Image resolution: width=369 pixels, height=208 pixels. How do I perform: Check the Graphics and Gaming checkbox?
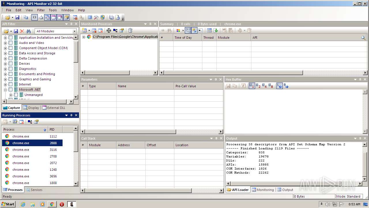pos(10,79)
